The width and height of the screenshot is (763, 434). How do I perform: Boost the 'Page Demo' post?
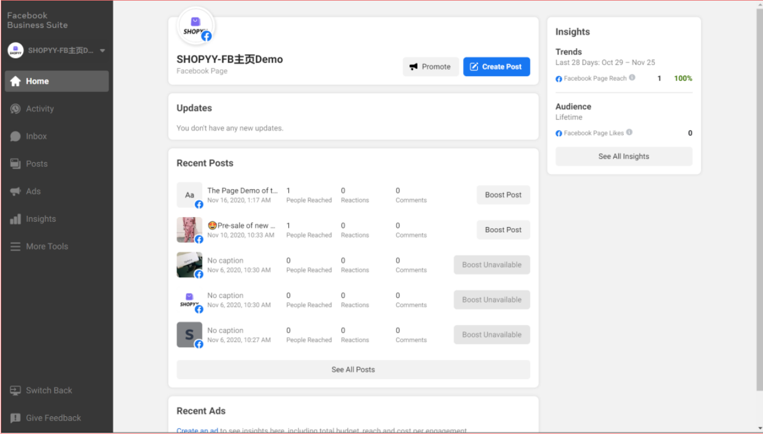click(x=503, y=195)
